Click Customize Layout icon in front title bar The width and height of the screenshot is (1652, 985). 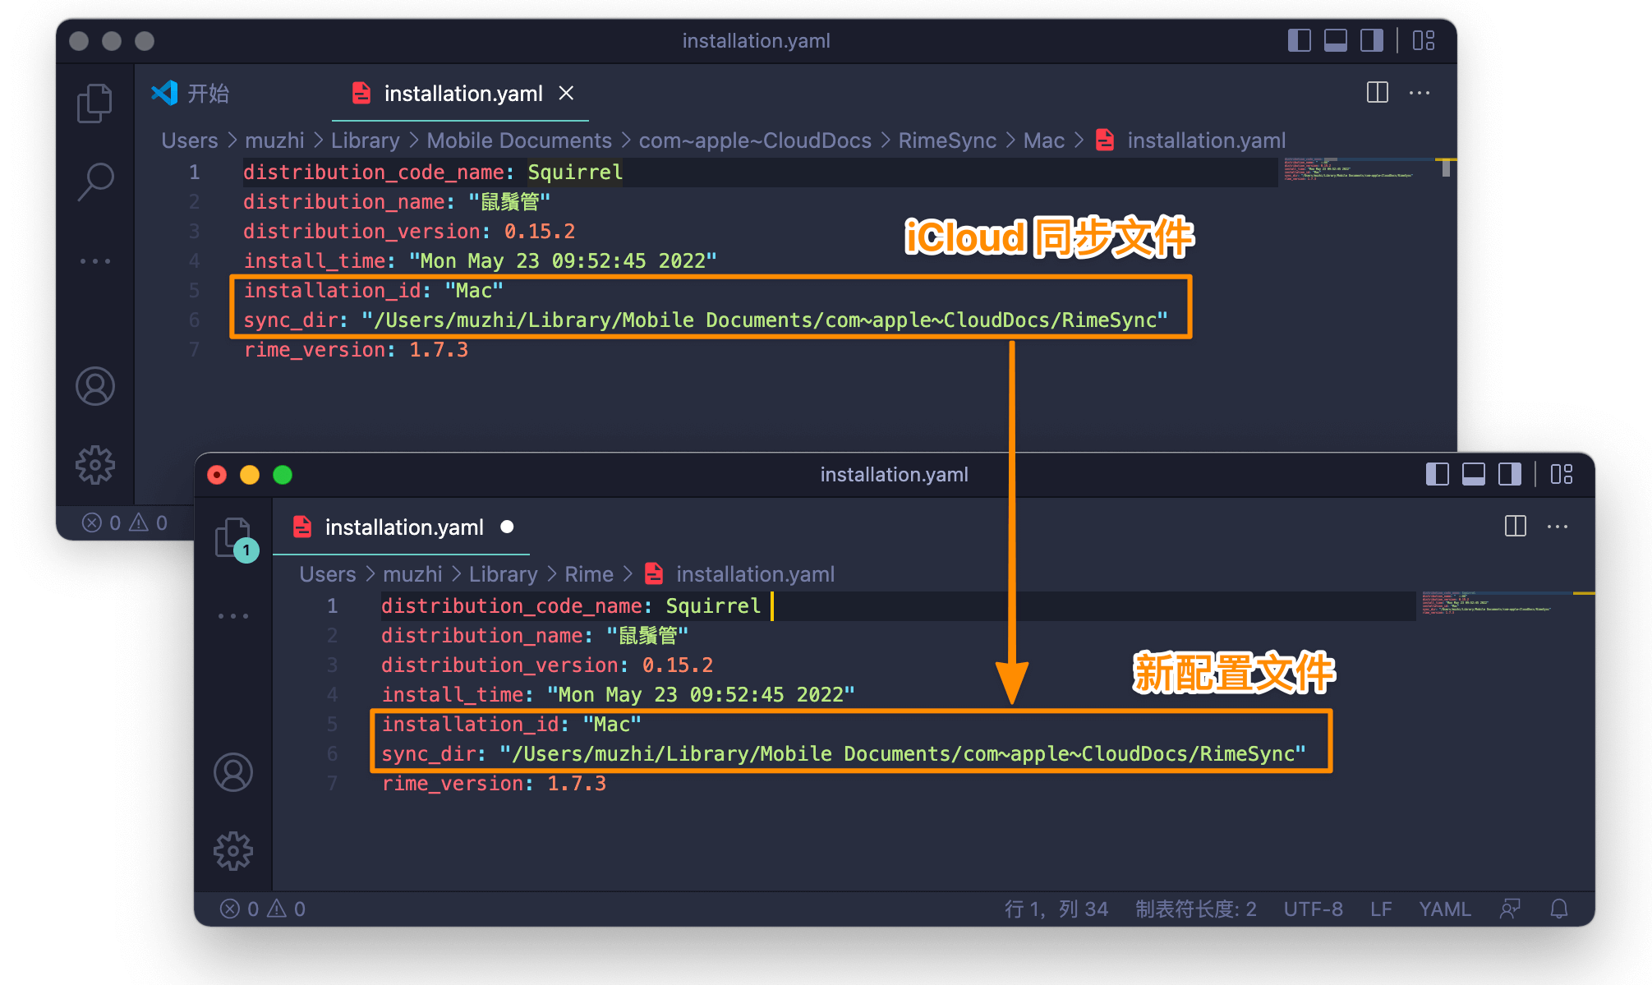[1562, 474]
